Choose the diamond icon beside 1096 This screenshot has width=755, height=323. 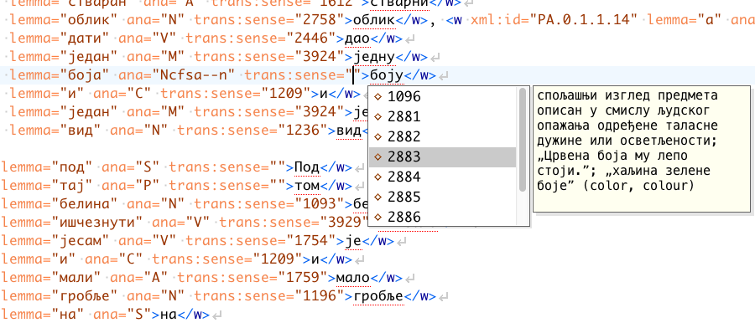pyautogui.click(x=378, y=97)
